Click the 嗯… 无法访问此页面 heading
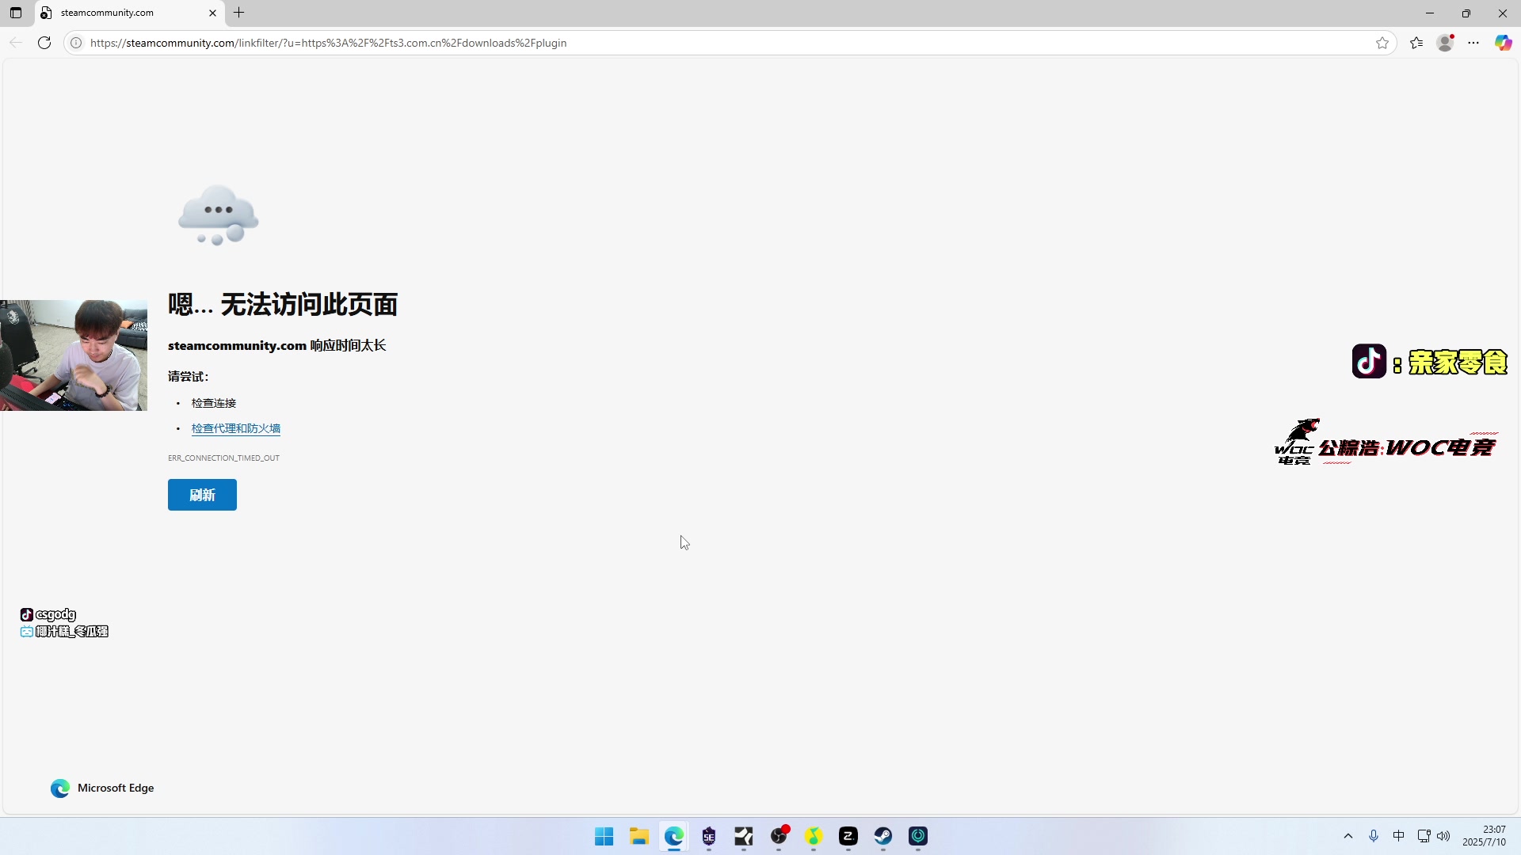This screenshot has height=855, width=1521. (283, 304)
